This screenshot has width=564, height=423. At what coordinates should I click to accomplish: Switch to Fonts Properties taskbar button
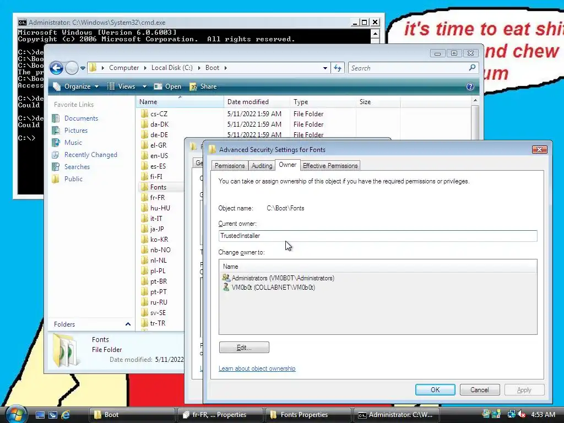tap(308, 415)
